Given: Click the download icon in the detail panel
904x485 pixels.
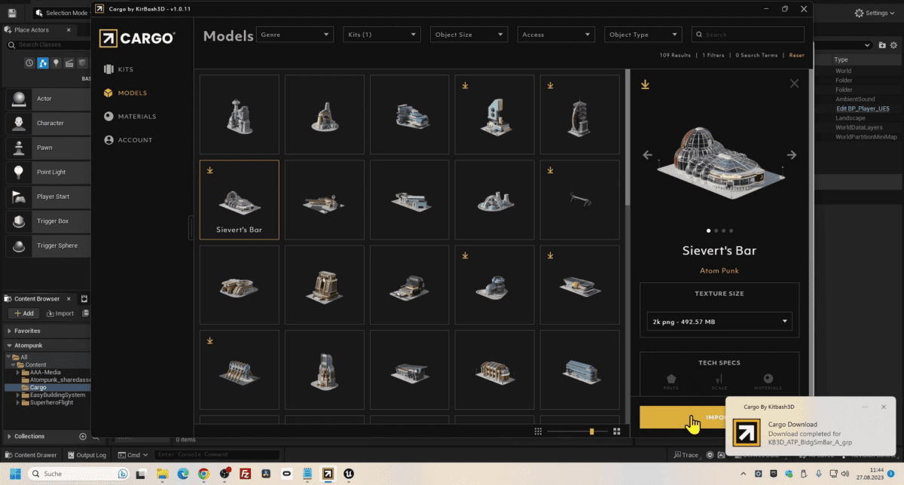Looking at the screenshot, I should point(645,84).
